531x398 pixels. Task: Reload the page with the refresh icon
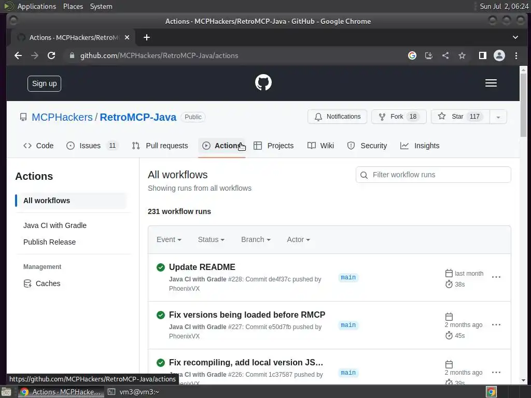[51, 55]
